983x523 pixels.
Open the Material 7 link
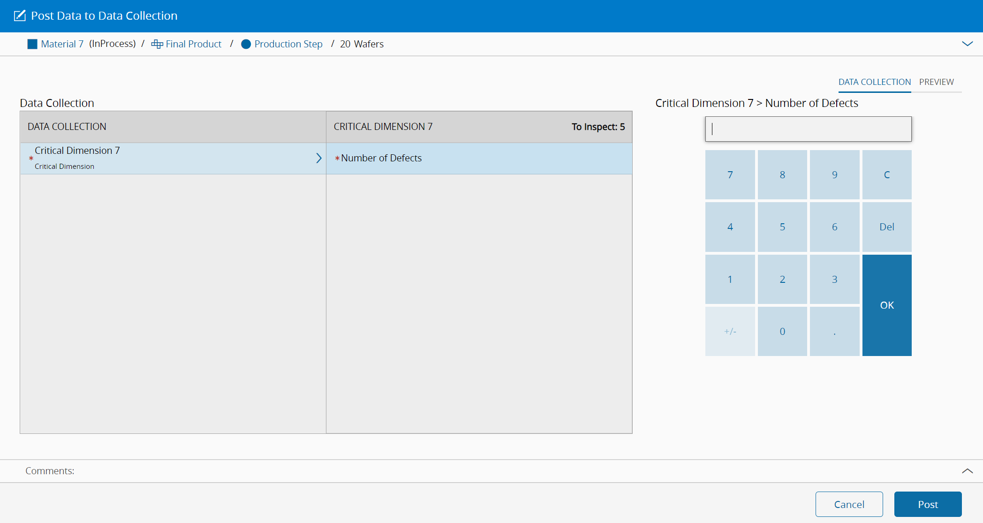coord(62,44)
